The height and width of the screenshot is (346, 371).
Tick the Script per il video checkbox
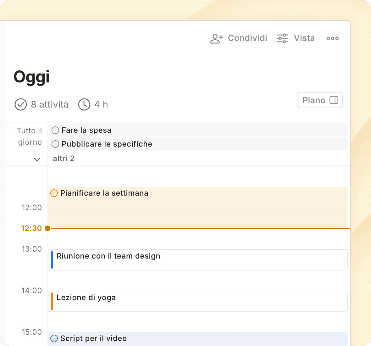(x=54, y=338)
